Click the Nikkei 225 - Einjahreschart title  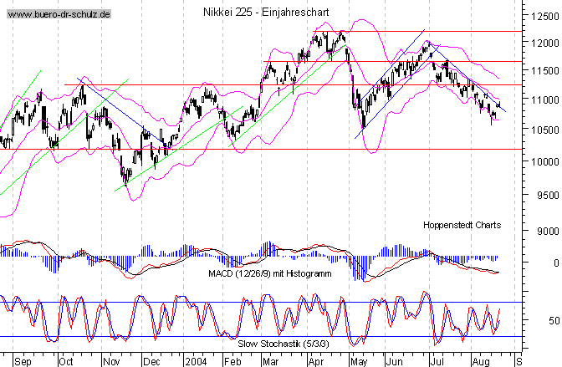pyautogui.click(x=266, y=13)
